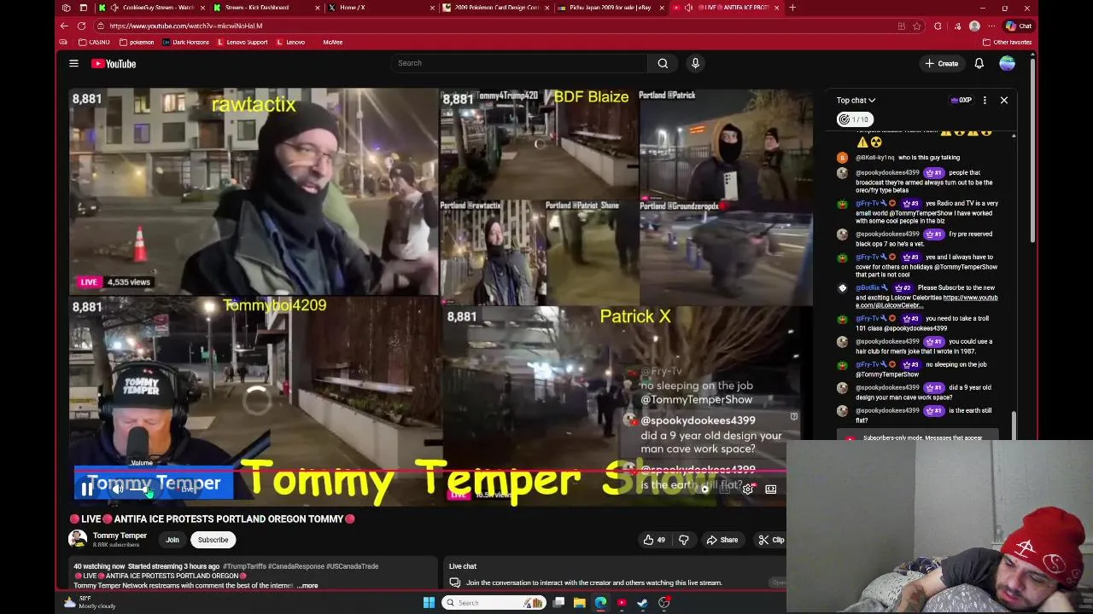Screen dimensions: 1093x614
Task: Switch to CookiesGuy Stream tab
Action: pos(151,8)
